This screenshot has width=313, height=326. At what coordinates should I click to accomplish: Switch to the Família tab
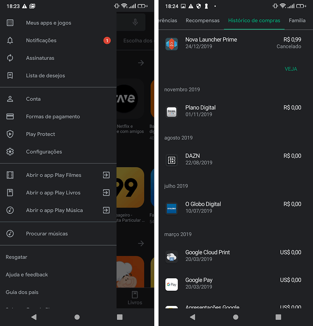click(x=297, y=20)
